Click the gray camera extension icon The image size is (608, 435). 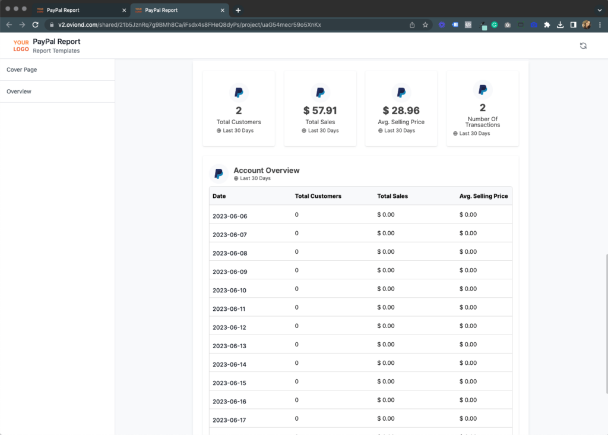click(x=508, y=25)
